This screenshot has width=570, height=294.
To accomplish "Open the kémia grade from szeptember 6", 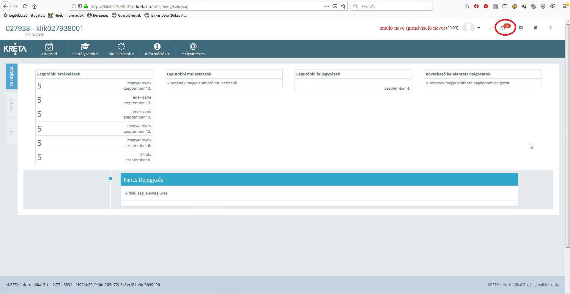I will [x=94, y=157].
